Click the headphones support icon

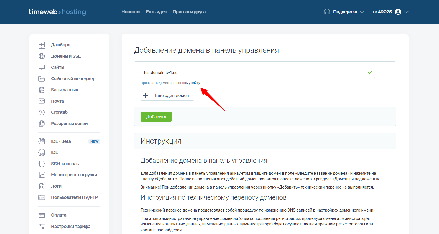tap(327, 12)
